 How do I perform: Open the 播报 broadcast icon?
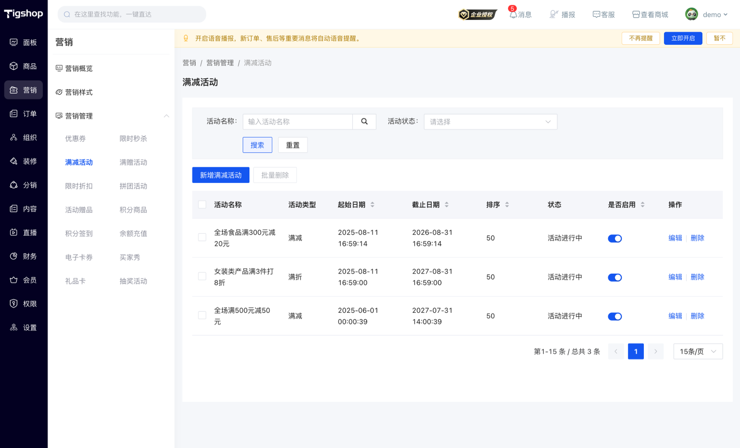pyautogui.click(x=554, y=15)
